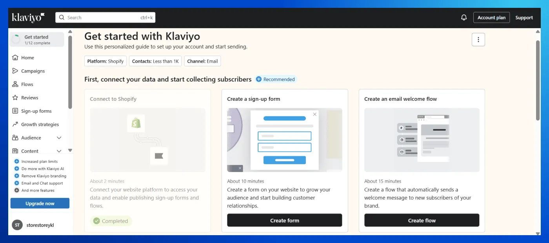
Task: Open notifications via the bell icon
Action: pyautogui.click(x=464, y=17)
